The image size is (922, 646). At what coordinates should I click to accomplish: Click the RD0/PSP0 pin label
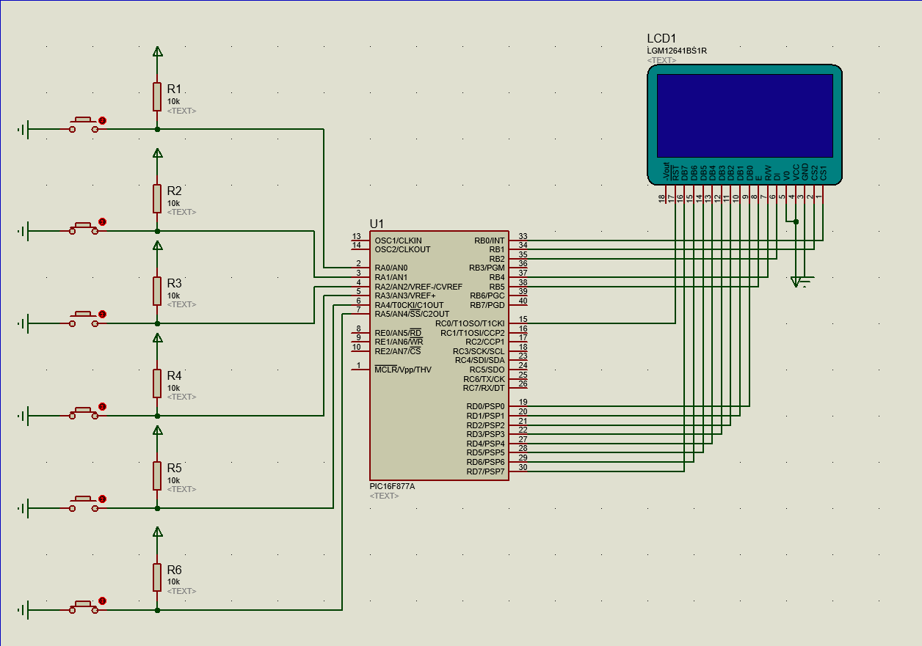coord(485,406)
